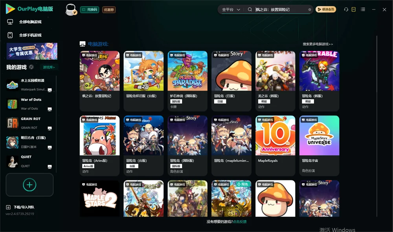Open the customer support headset icon
The height and width of the screenshot is (232, 393).
[x=346, y=9]
